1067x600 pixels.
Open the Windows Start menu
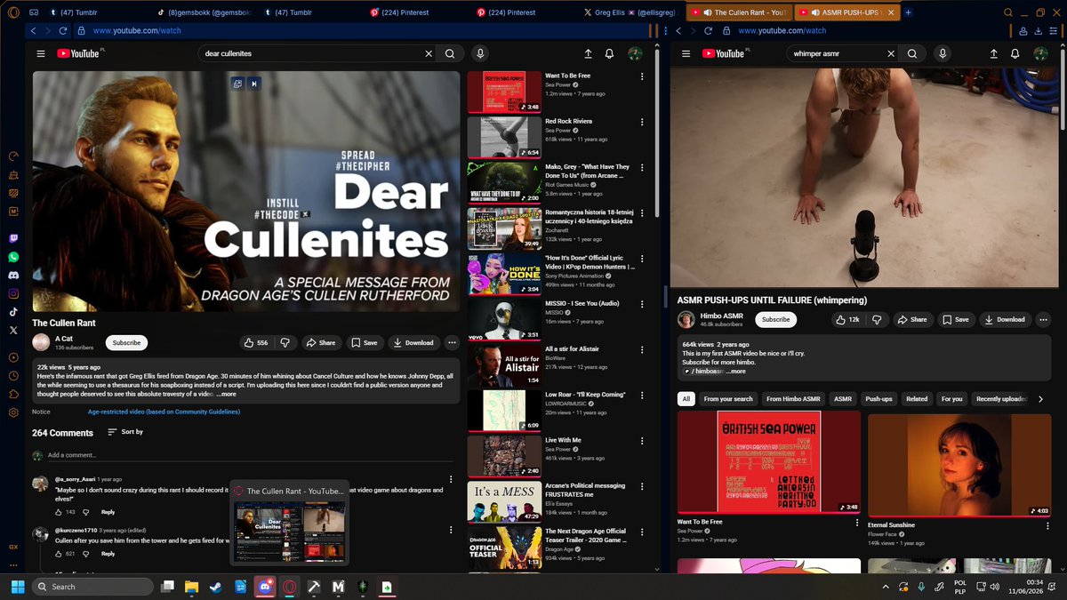[18, 587]
